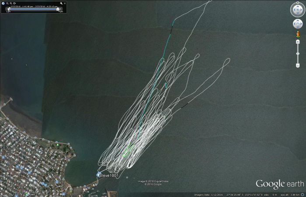
Task: Click zoom out minus at slider bottom
Action: coord(297,66)
